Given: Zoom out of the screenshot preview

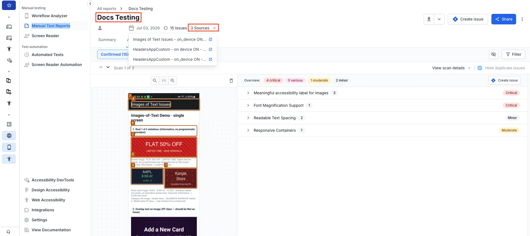Looking at the screenshot, I should (155, 80).
